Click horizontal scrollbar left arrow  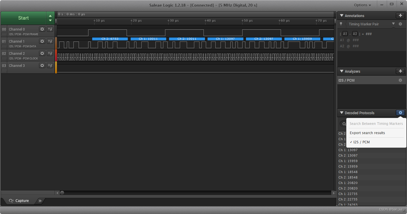tap(57, 193)
